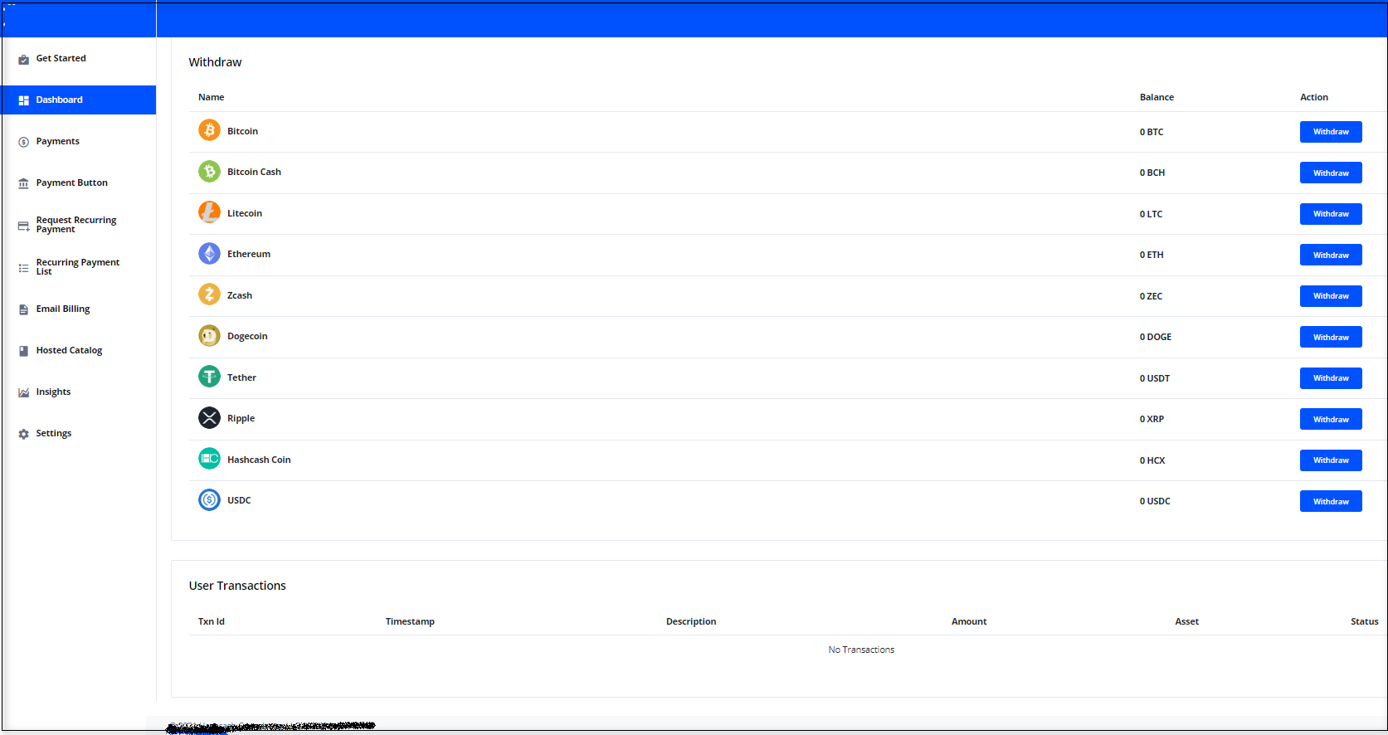Click the USDC coin icon
This screenshot has width=1388, height=735.
click(x=209, y=500)
